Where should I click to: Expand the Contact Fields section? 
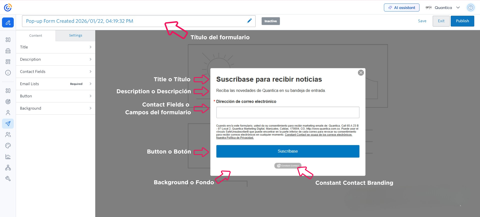click(x=56, y=72)
